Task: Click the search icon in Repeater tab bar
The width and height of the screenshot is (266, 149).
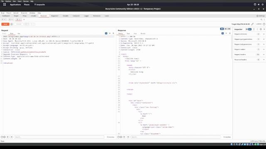Action: (x=261, y=19)
